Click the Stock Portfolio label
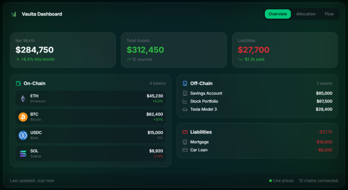The width and height of the screenshot is (348, 190). (x=204, y=102)
